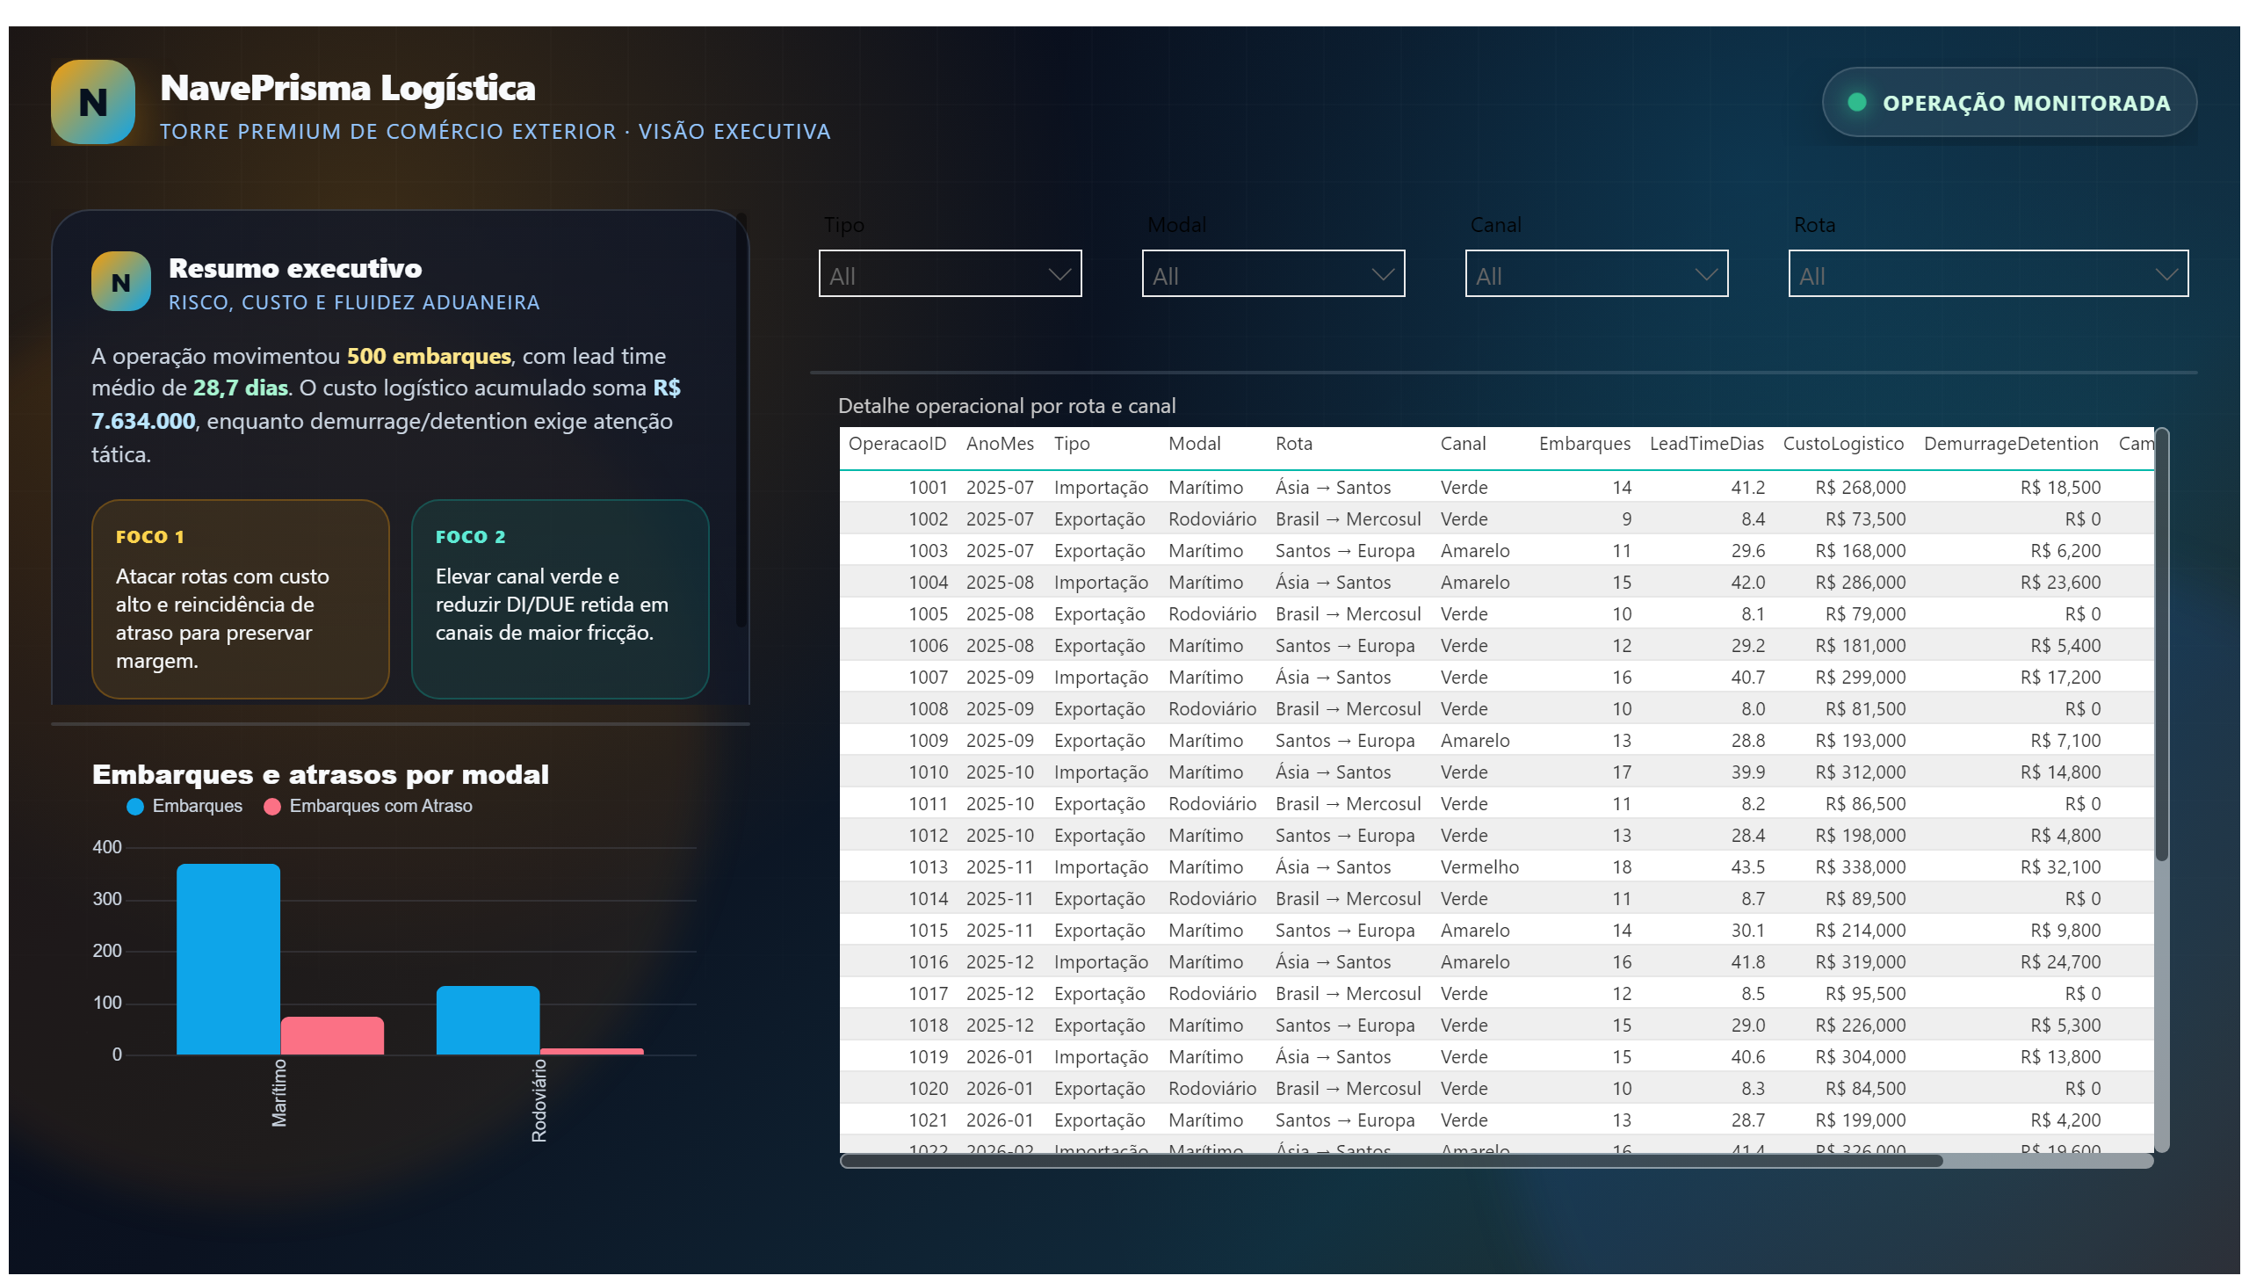
Task: Click the 28,7 dias highlighted text
Action: click(x=241, y=388)
